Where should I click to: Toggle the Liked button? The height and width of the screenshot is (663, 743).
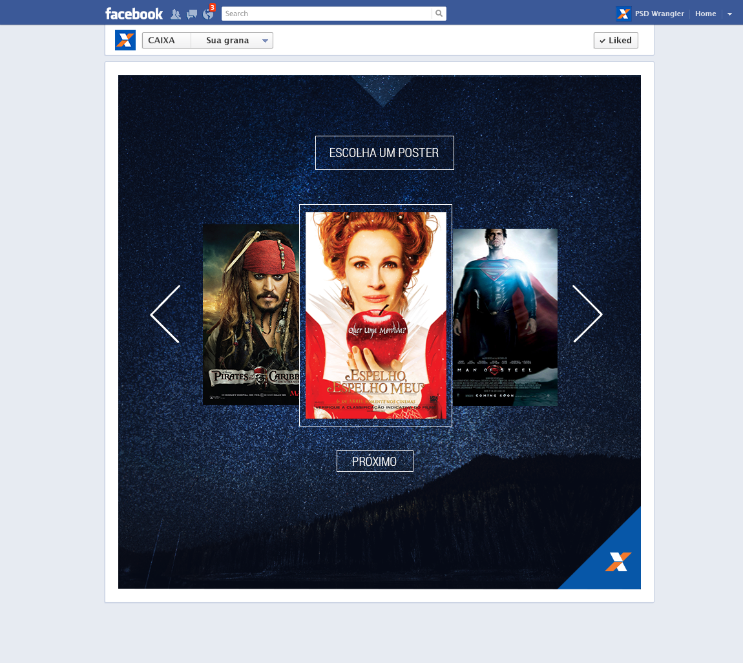[x=616, y=40]
